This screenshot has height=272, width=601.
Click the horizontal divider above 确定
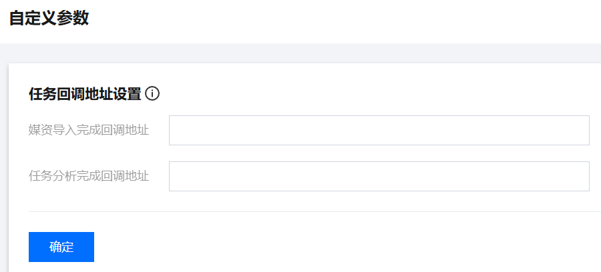click(314, 211)
